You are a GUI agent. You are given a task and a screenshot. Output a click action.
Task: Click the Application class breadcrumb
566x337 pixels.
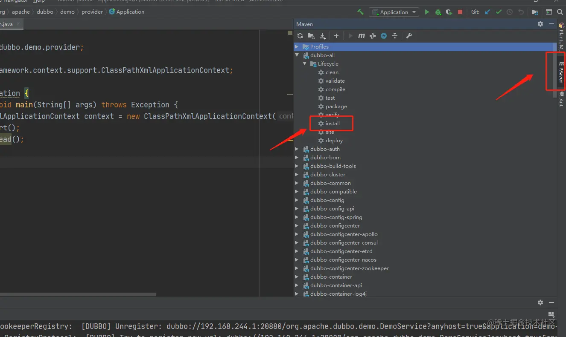click(127, 12)
